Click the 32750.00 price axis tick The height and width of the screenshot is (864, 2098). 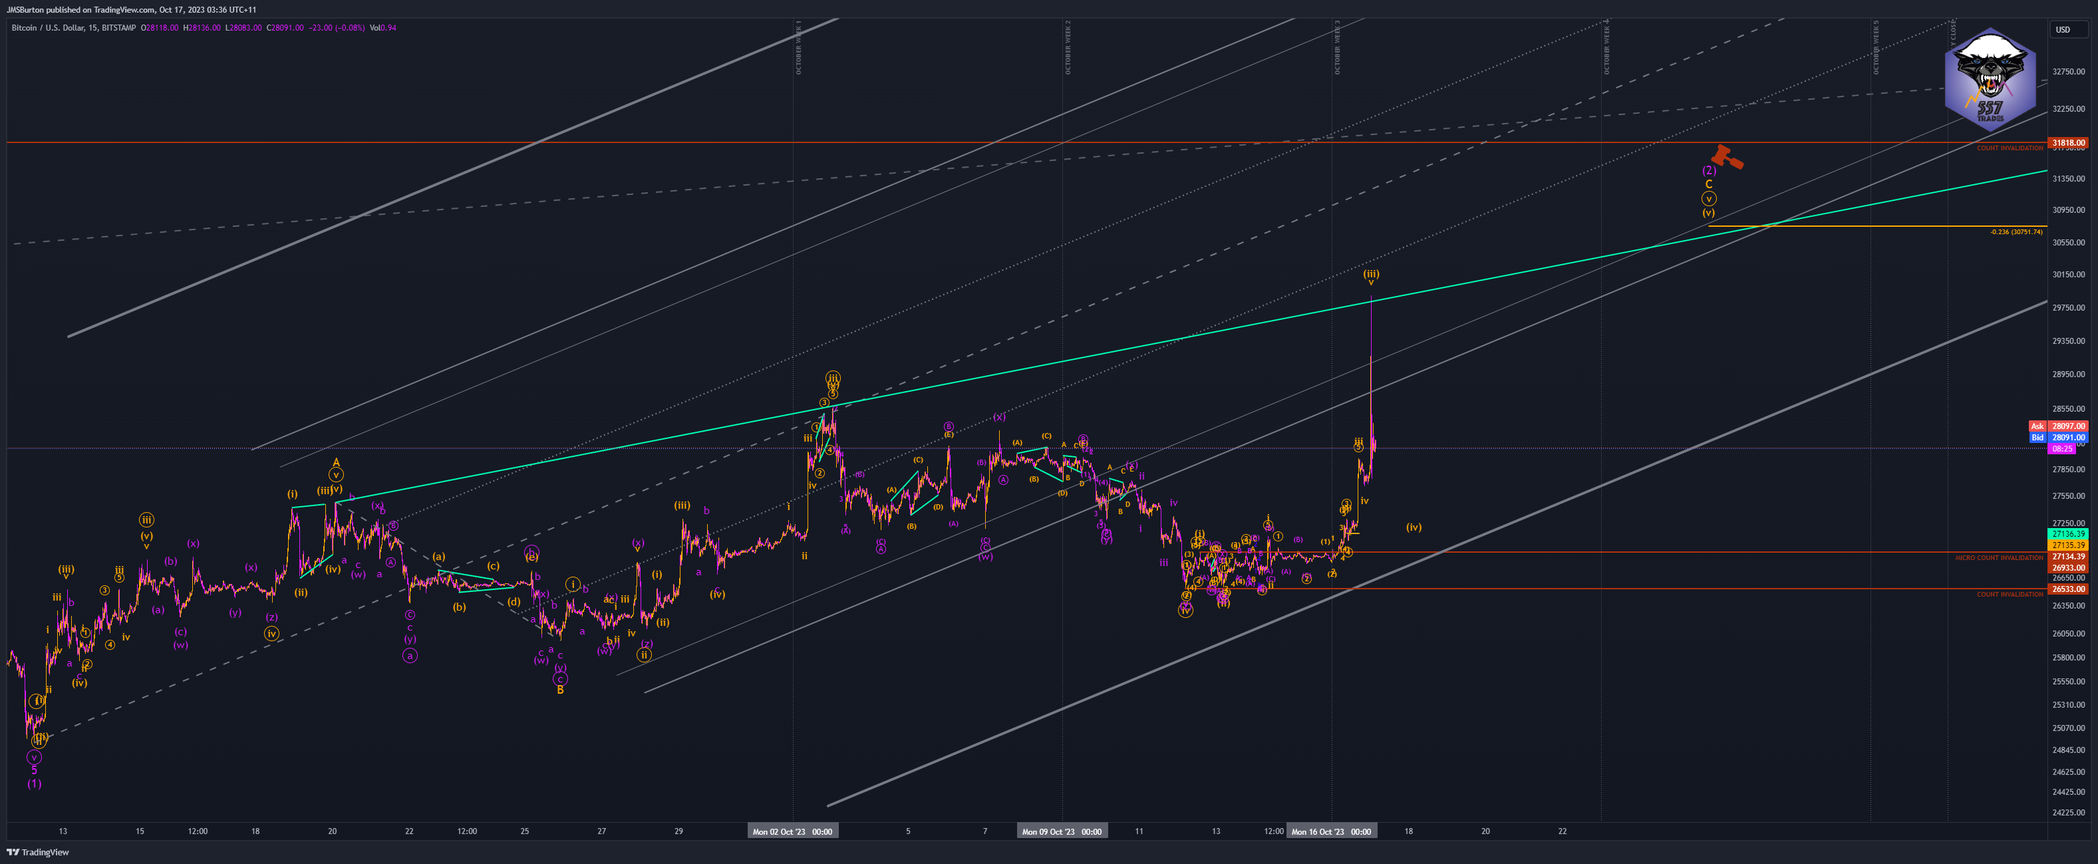click(x=2069, y=72)
